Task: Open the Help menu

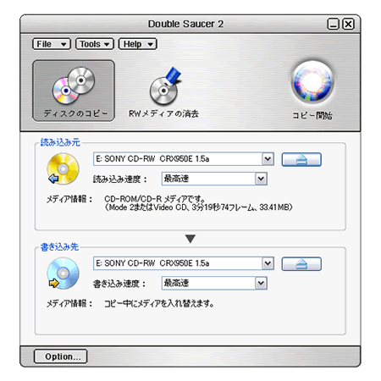Action: [138, 44]
